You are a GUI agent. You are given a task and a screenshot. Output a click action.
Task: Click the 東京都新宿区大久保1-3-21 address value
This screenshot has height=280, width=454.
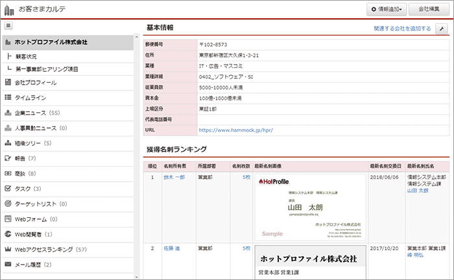pos(228,56)
